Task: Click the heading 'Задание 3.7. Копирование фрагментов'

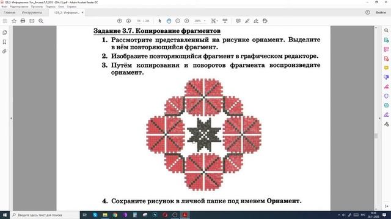Action: click(157, 31)
